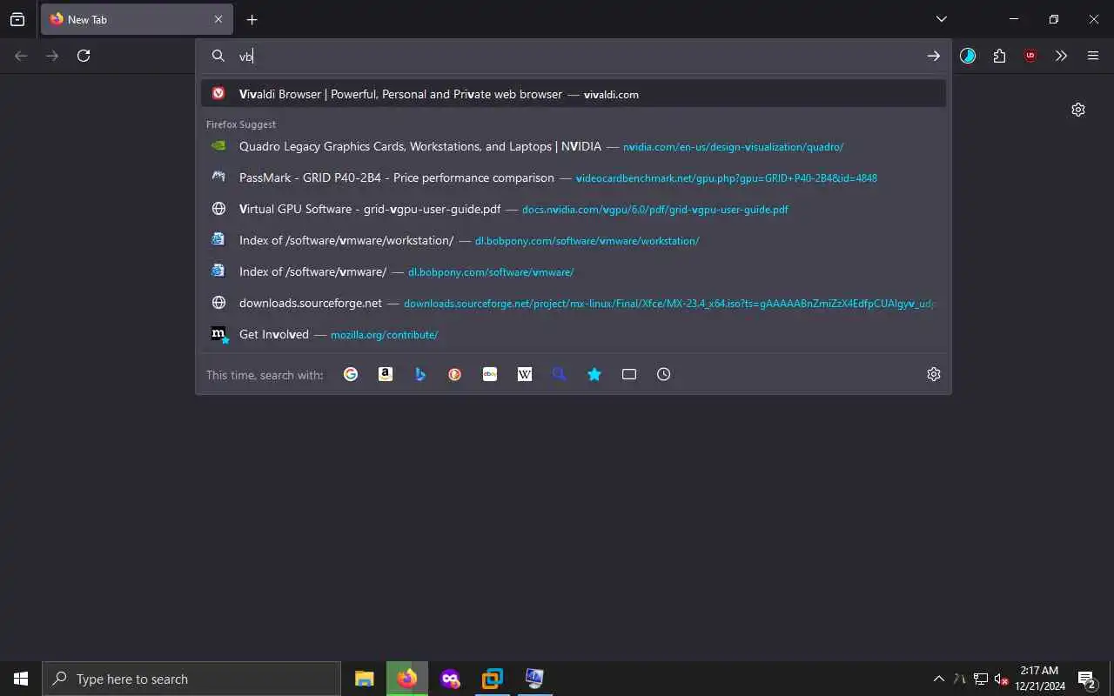Search with DuckDuckGo this time
The width and height of the screenshot is (1114, 696).
coord(455,374)
